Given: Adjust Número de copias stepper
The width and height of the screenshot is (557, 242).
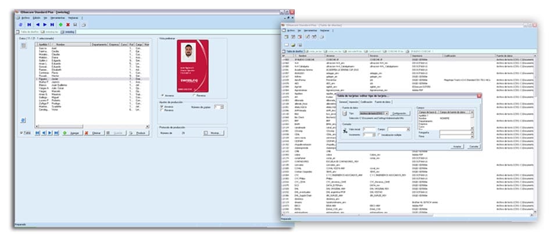Looking at the screenshot, I should 222,107.
